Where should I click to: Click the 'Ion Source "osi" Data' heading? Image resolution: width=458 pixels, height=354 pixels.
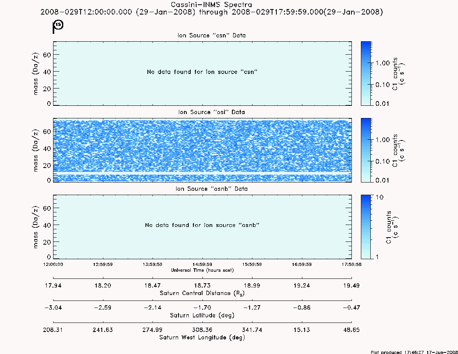212,112
